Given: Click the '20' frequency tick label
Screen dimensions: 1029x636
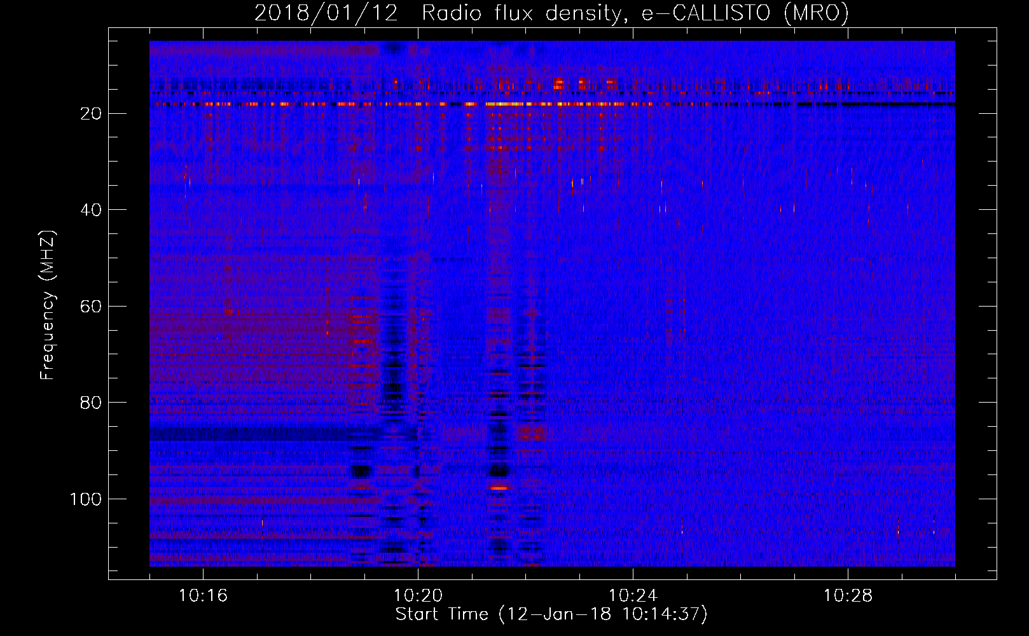Looking at the screenshot, I should click(91, 114).
